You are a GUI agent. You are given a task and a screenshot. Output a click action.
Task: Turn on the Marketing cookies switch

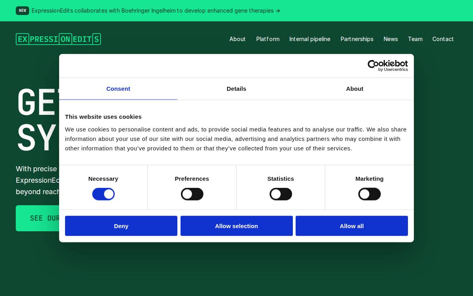(369, 194)
